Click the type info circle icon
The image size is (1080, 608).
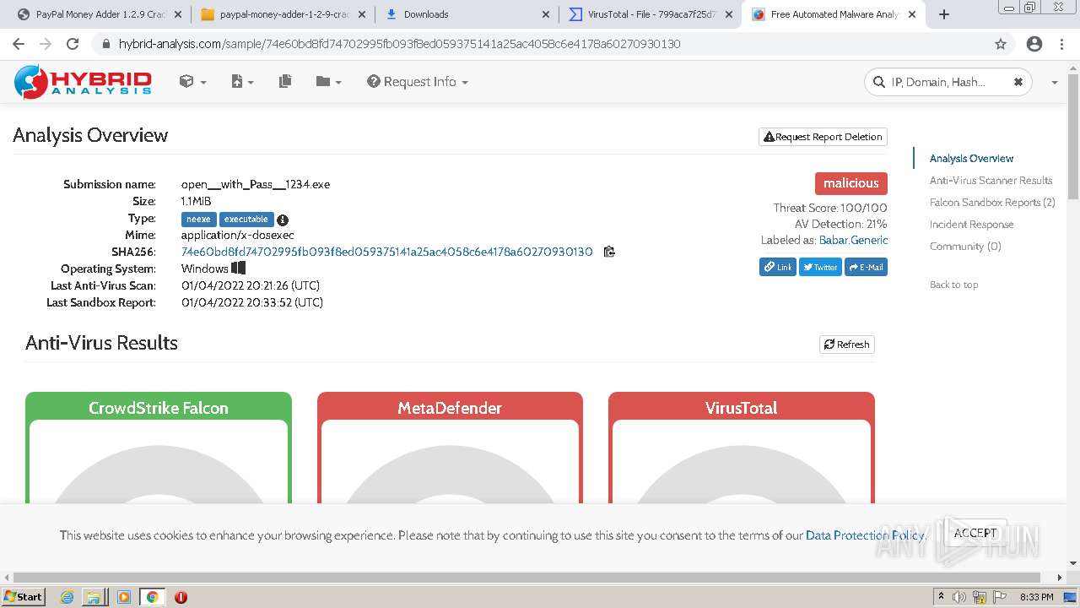pyautogui.click(x=283, y=220)
